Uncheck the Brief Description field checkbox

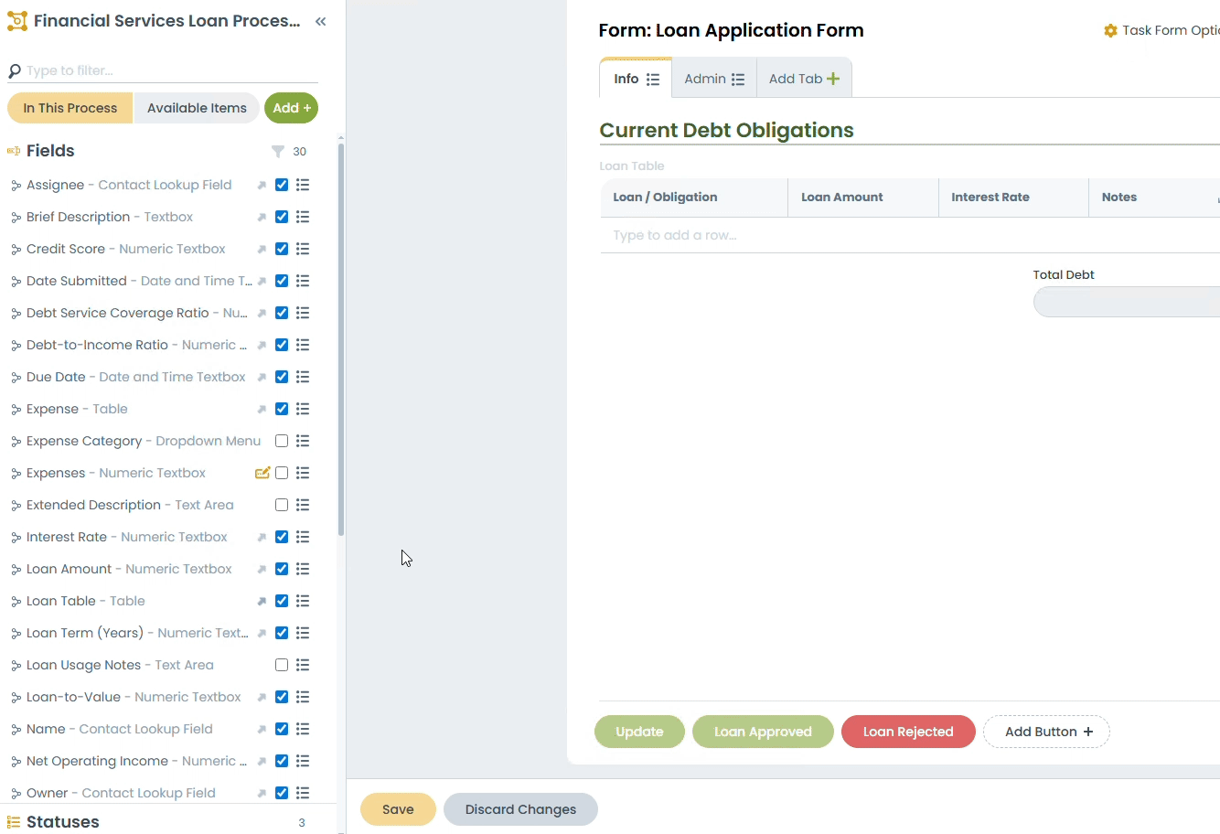(282, 217)
